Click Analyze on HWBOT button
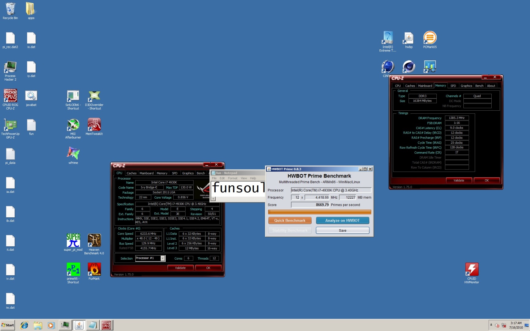The width and height of the screenshot is (530, 331). click(343, 220)
